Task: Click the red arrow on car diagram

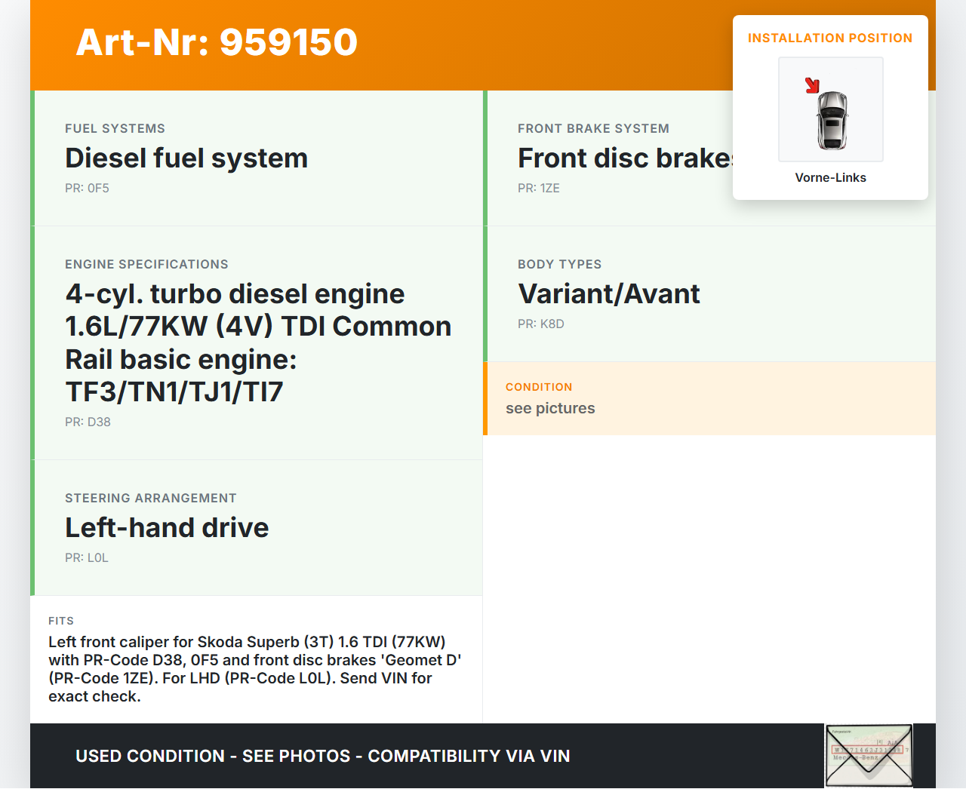Action: (x=812, y=85)
